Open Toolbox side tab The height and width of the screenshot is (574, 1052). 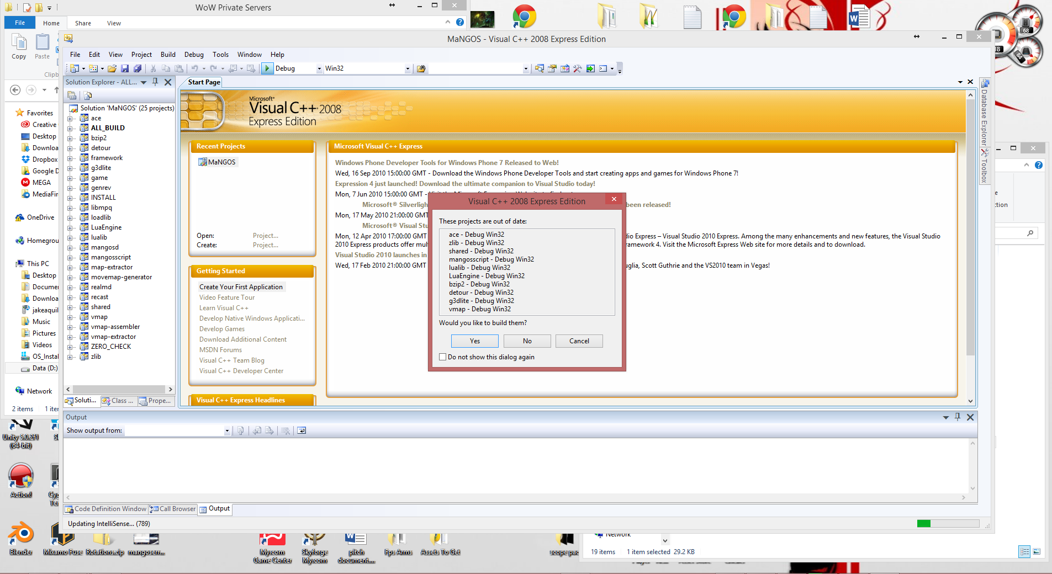coord(984,167)
